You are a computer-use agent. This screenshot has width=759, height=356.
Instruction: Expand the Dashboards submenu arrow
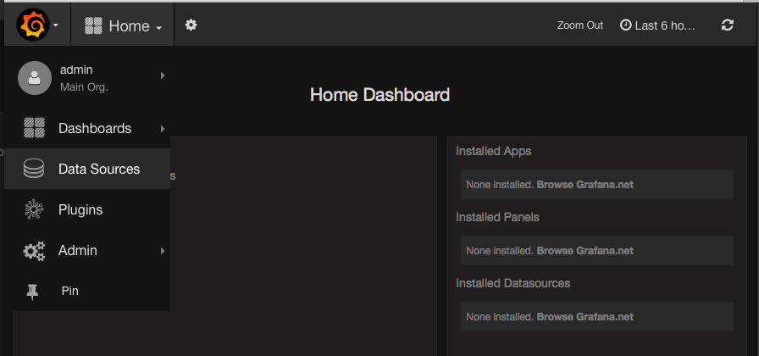[162, 129]
